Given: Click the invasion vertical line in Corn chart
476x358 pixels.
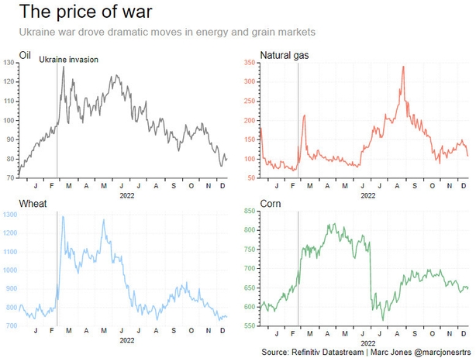Looking at the screenshot, I should pos(298,269).
